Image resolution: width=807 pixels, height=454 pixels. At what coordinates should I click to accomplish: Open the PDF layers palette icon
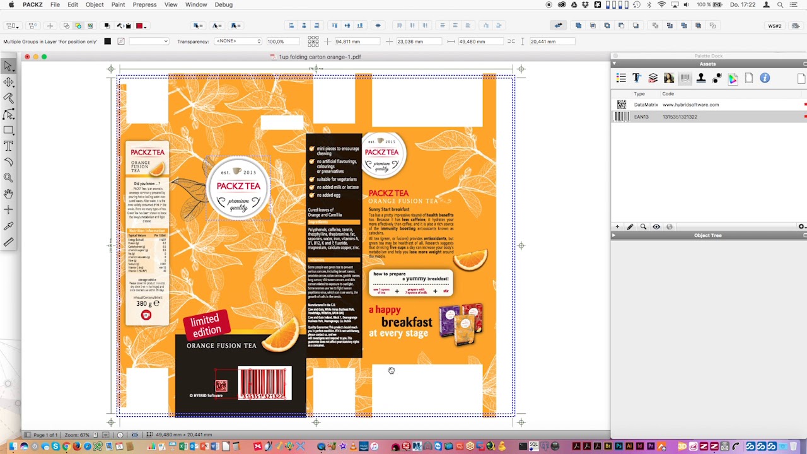[x=653, y=78]
